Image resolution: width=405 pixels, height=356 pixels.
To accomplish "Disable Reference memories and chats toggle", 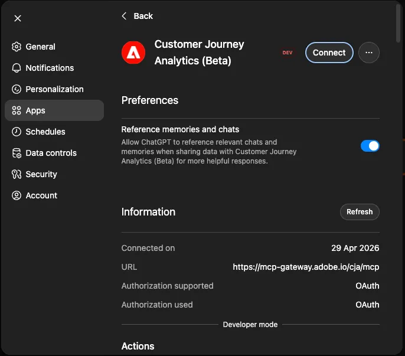I will (370, 146).
